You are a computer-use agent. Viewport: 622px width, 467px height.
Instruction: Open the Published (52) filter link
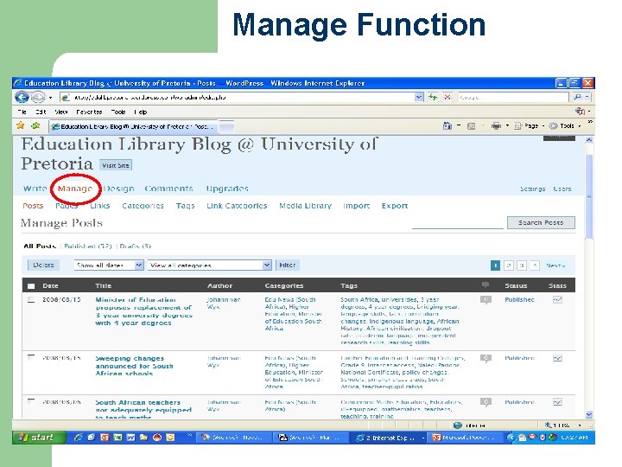[x=88, y=246]
